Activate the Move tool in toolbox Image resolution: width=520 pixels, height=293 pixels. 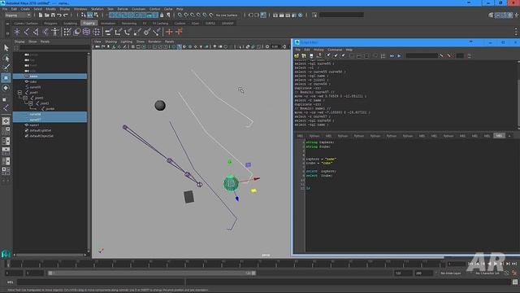coord(6,78)
